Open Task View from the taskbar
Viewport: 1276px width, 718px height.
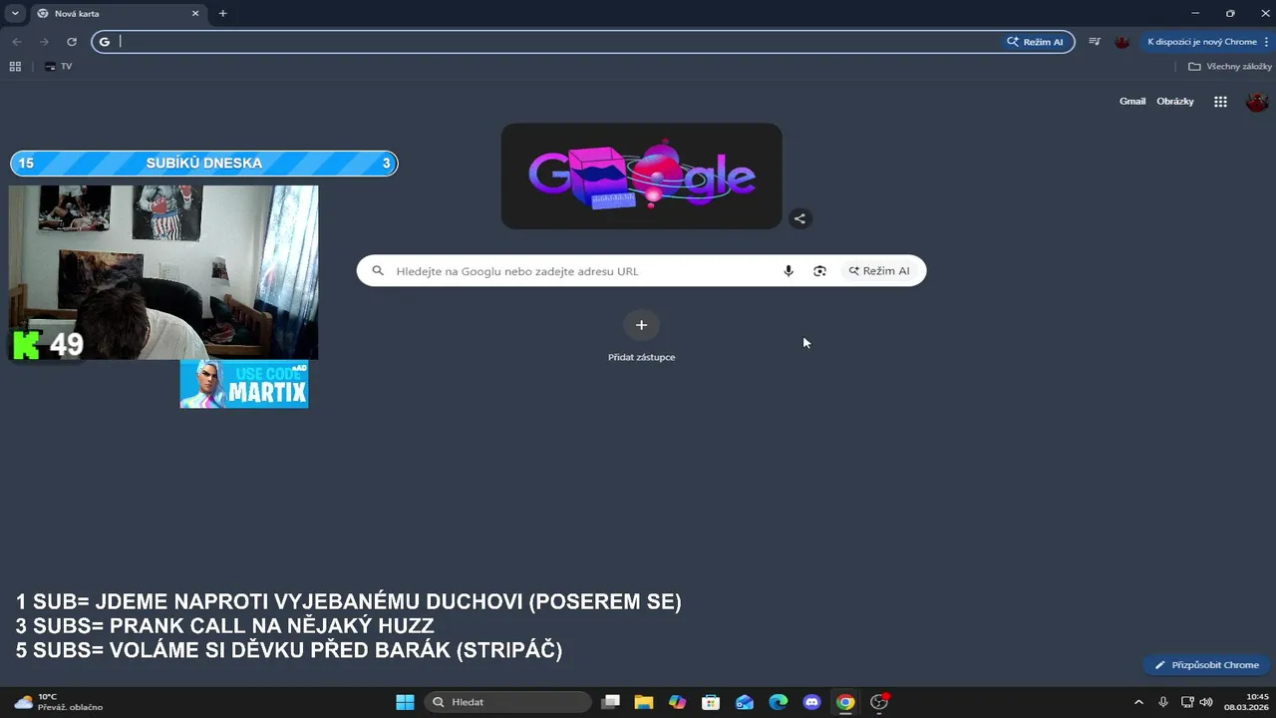(x=611, y=702)
